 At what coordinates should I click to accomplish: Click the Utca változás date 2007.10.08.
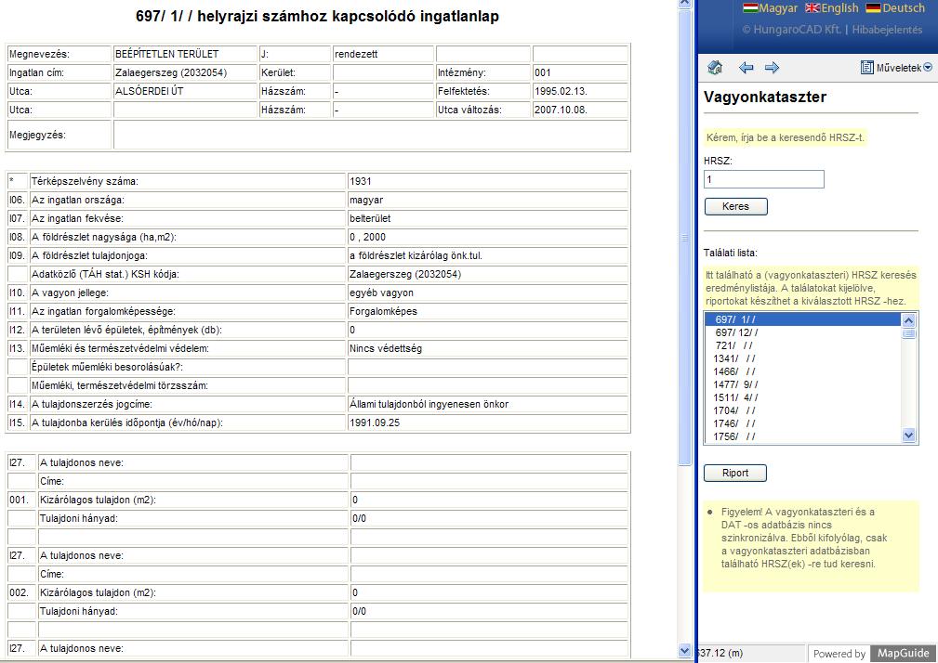(580, 110)
